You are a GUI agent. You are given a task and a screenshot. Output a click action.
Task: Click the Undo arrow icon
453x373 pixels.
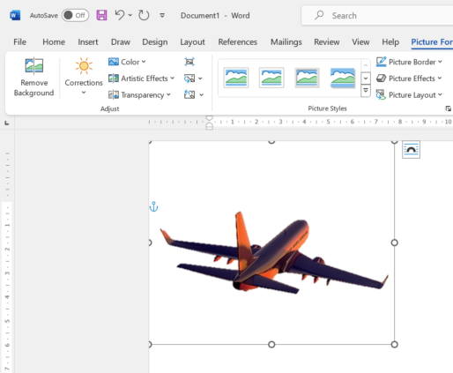point(120,15)
